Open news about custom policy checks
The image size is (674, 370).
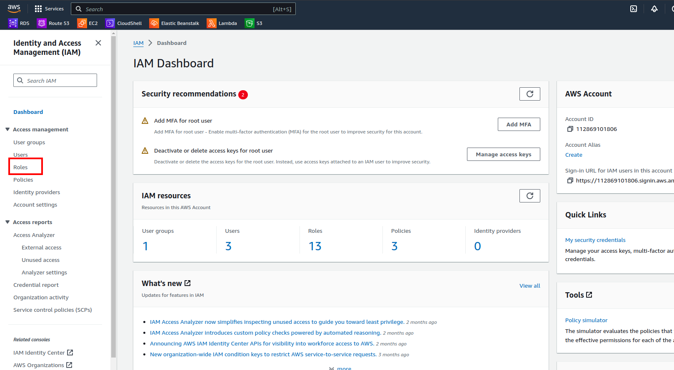(265, 333)
